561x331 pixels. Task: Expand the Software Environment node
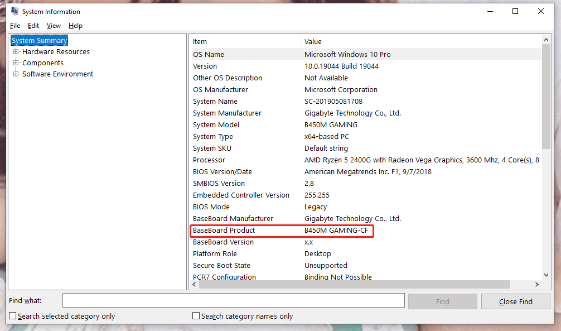pos(16,74)
